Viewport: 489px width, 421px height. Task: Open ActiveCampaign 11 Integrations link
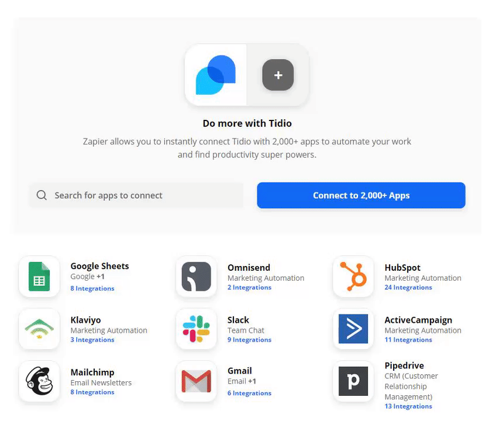[408, 340]
